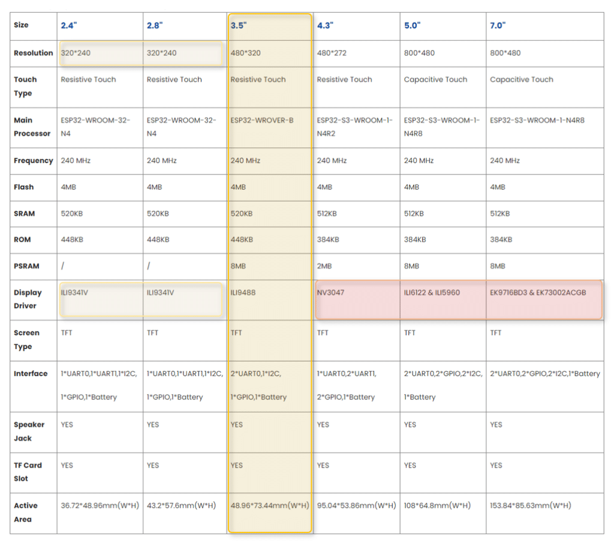
Task: Click the 'NV3047' display driver cell
Action: pyautogui.click(x=331, y=293)
